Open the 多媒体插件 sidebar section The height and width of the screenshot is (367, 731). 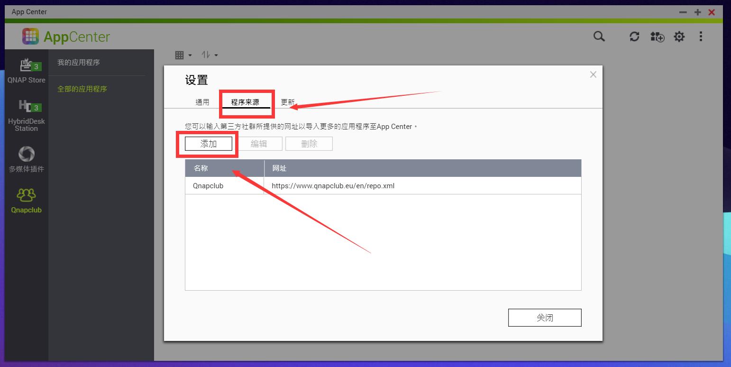click(x=27, y=159)
